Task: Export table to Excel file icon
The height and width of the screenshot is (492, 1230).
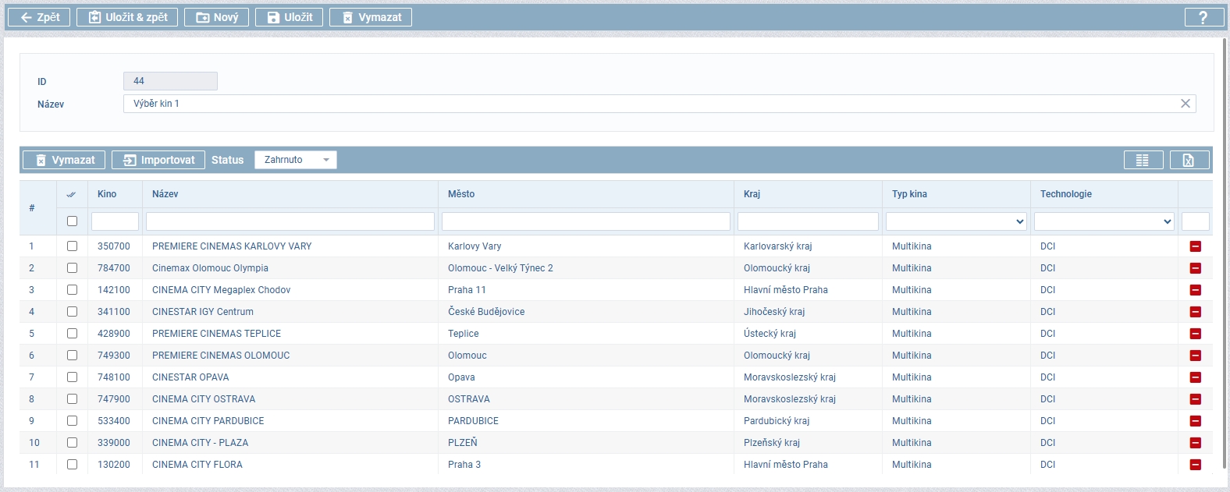Action: (1189, 160)
